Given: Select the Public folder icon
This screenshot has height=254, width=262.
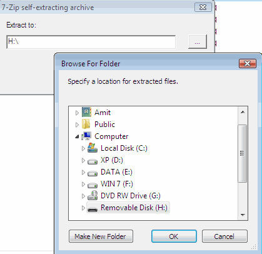Looking at the screenshot, I should click(86, 124).
